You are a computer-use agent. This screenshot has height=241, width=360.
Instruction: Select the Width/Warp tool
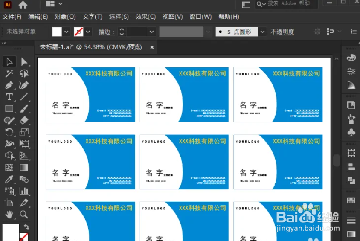(x=9, y=144)
